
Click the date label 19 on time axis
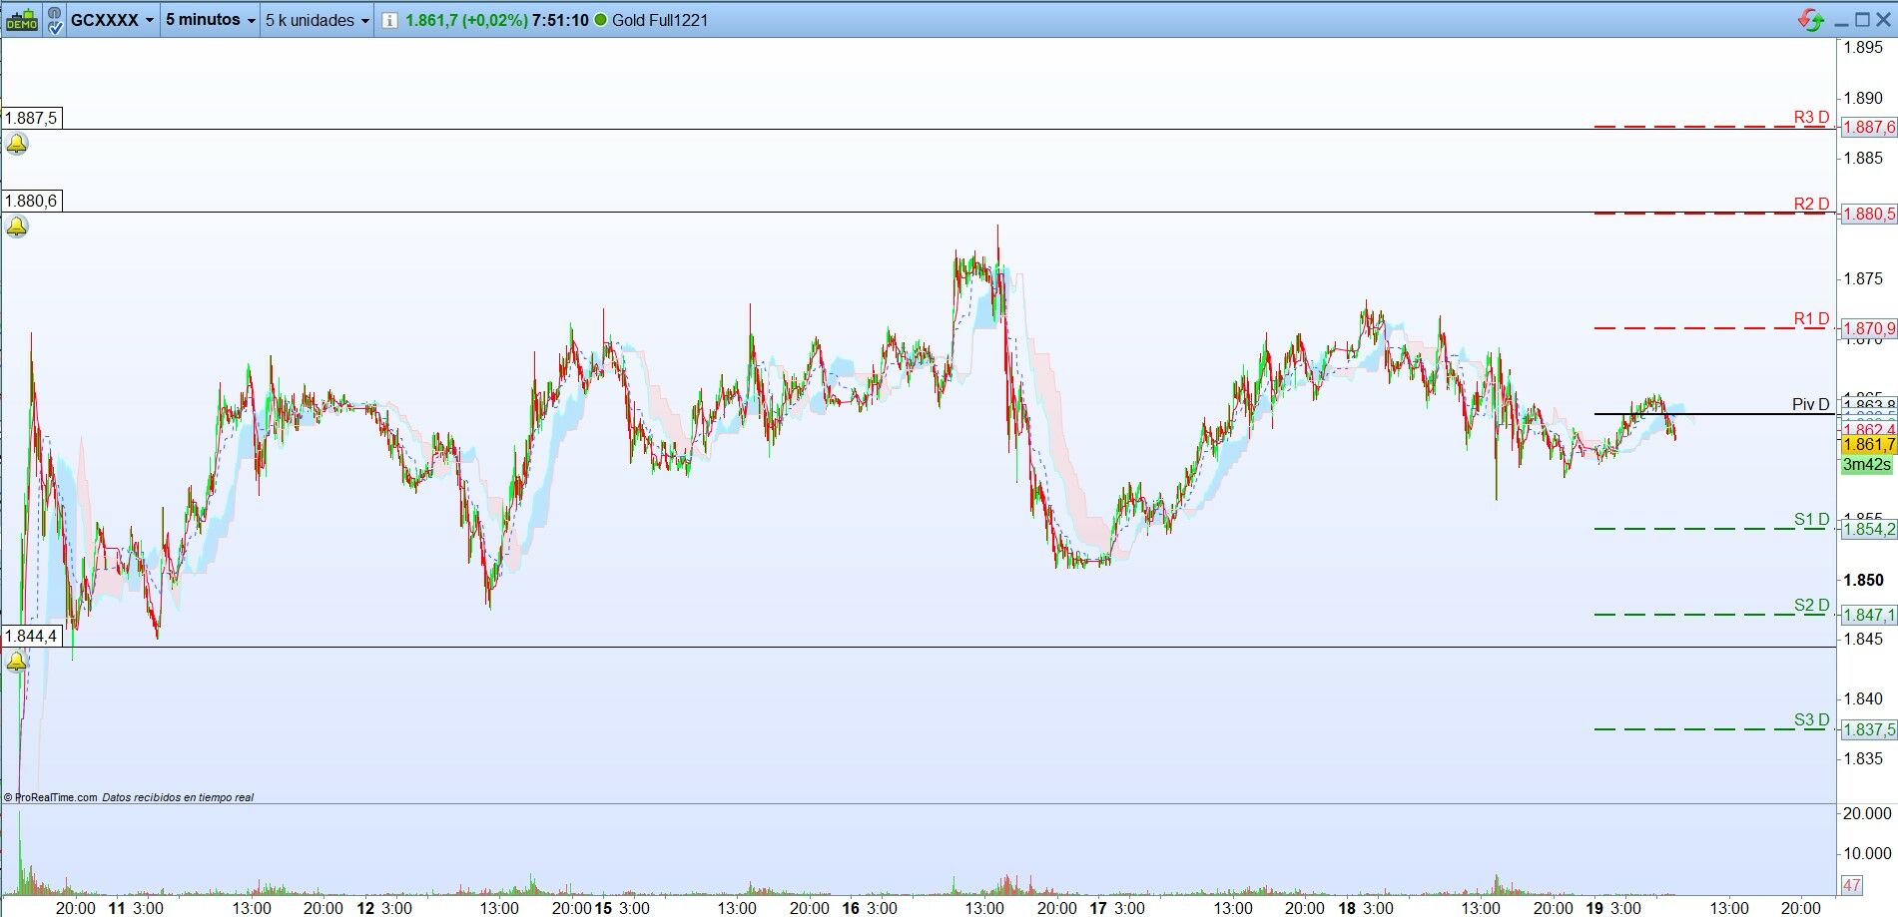(x=1594, y=908)
